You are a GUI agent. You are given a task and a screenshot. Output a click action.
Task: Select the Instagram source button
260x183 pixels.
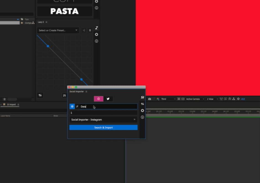click(x=99, y=99)
